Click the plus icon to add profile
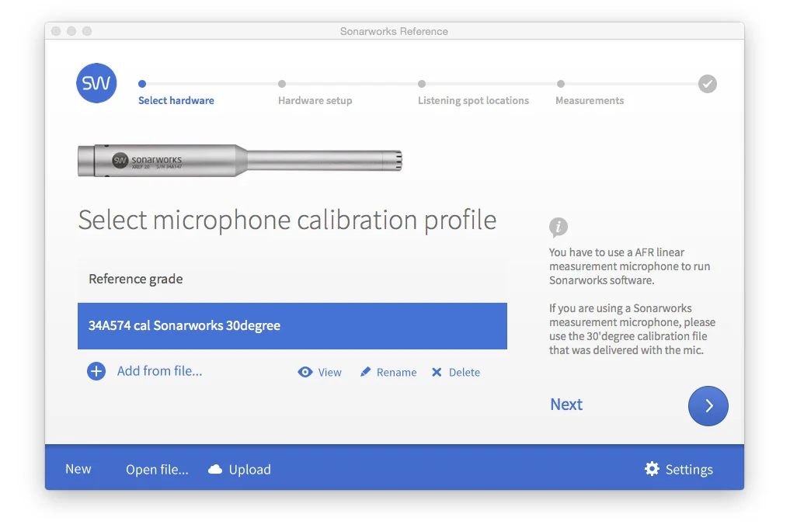The image size is (790, 528). (96, 371)
